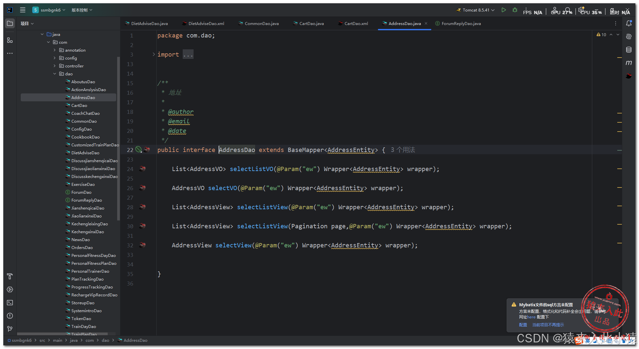Open the Problems tool window icon

[10, 316]
